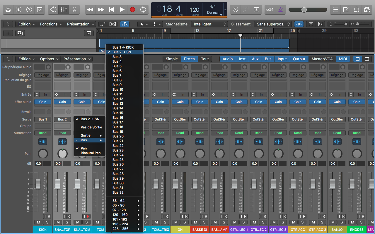The image size is (375, 234).
Task: Select wide channel strips view icon
Action: 367,59
